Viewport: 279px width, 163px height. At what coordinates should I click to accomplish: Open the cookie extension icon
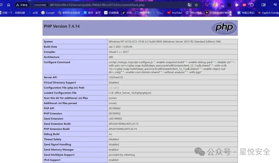click(214, 5)
